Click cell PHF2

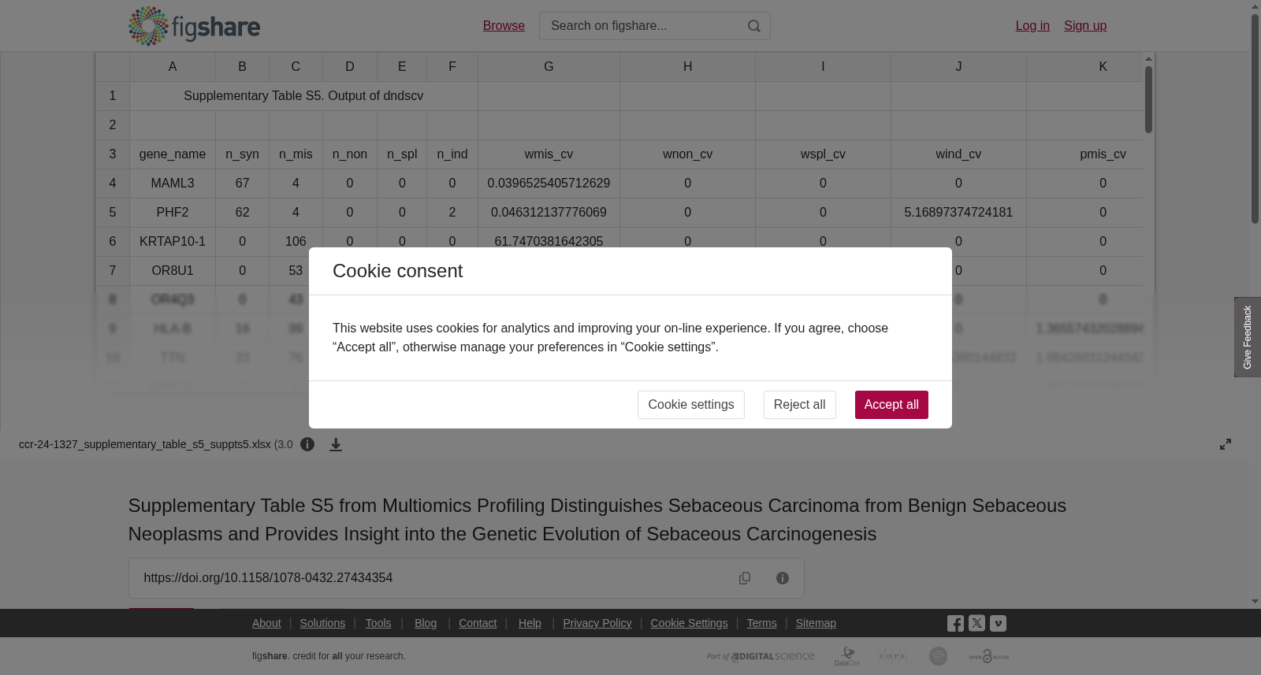tap(173, 213)
